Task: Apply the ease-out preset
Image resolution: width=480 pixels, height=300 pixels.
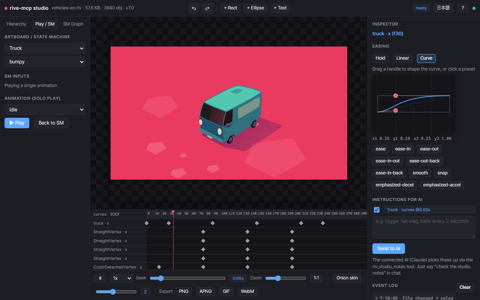Action: pos(429,149)
